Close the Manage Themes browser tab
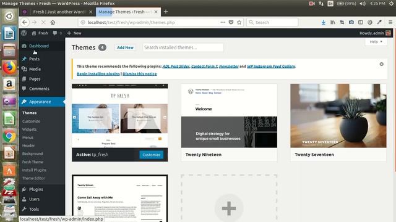Image resolution: width=396 pixels, height=222 pixels. 156,12
